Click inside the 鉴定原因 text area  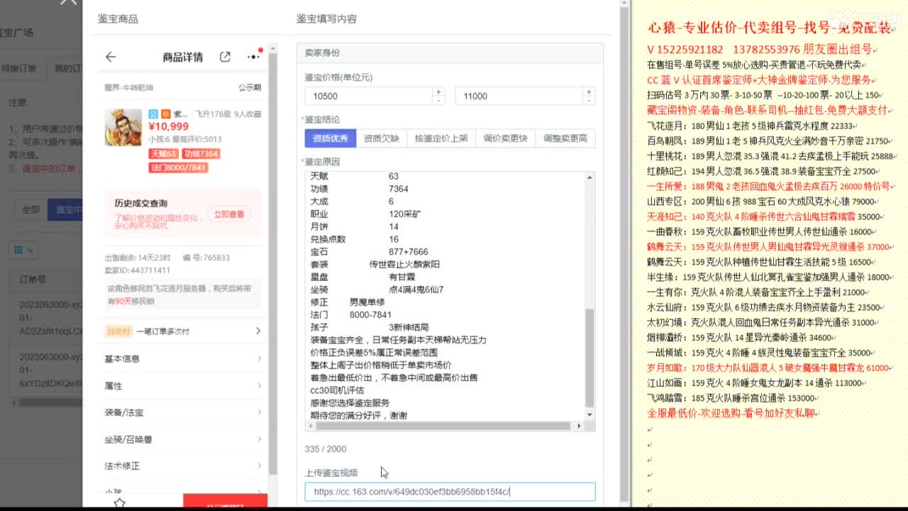pos(445,296)
